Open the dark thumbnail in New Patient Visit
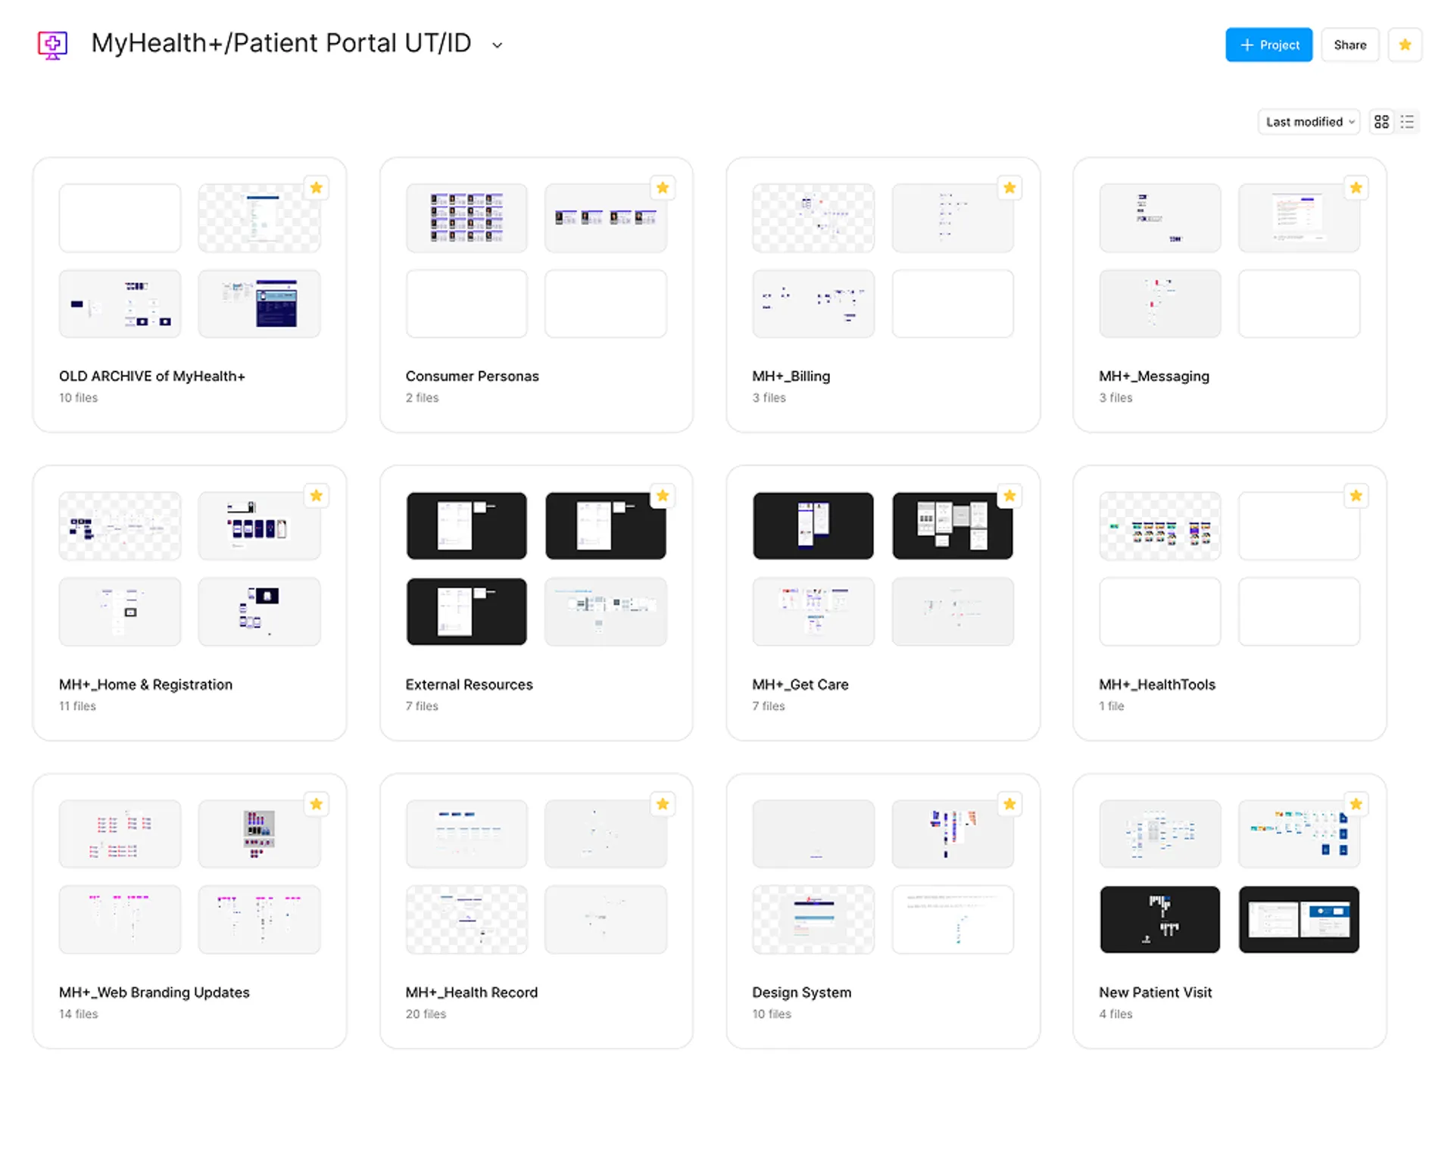 point(1159,919)
